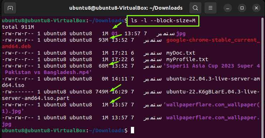265x138 pixels.
Task: Click the 68M file size value
Action: pyautogui.click(x=103, y=66)
